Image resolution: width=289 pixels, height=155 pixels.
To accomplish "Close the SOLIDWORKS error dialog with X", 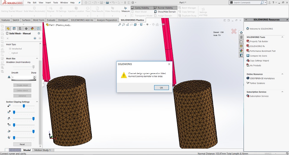I will coord(169,64).
